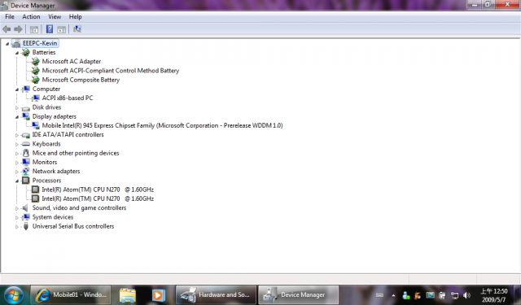Click the Processors category icon
Image resolution: width=521 pixels, height=305 pixels.
[x=25, y=181]
